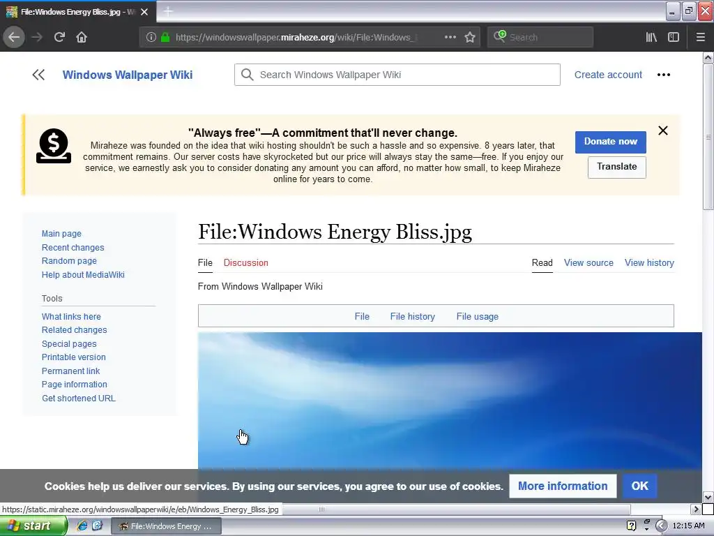Open the wiki more options ellipsis menu
714x536 pixels.
664,75
